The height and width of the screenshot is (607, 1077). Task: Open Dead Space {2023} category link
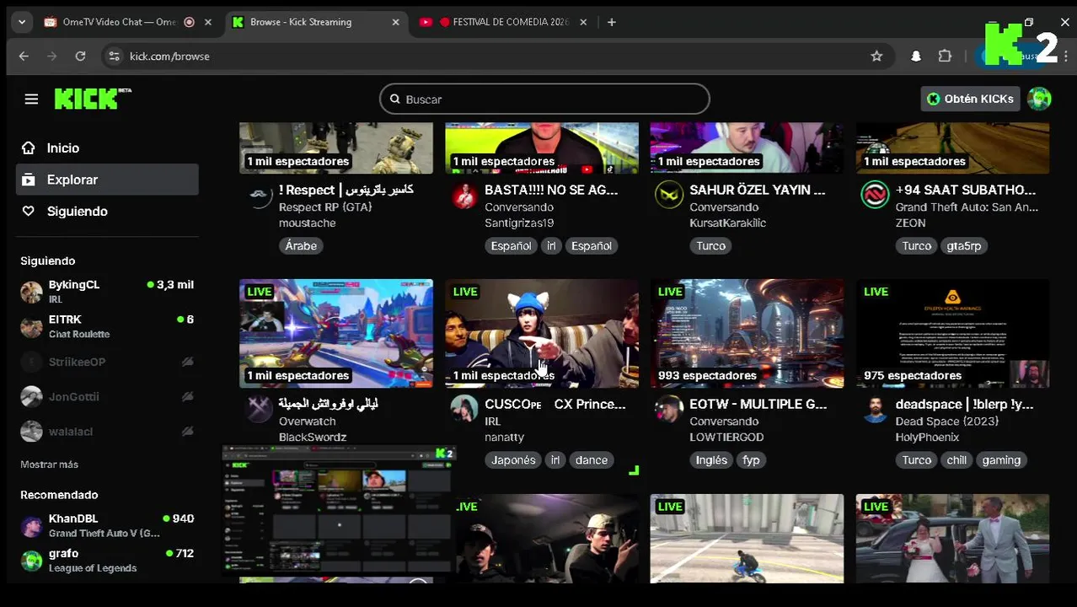(x=946, y=421)
